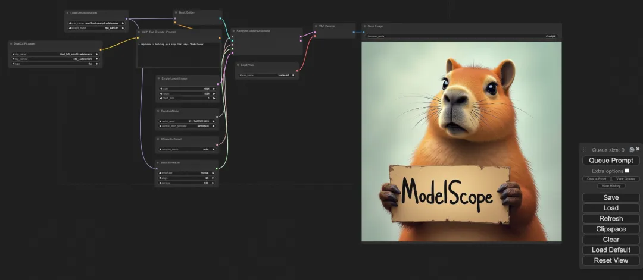
Task: Increment noise_seed with its right arrow
Action: pyautogui.click(x=213, y=121)
